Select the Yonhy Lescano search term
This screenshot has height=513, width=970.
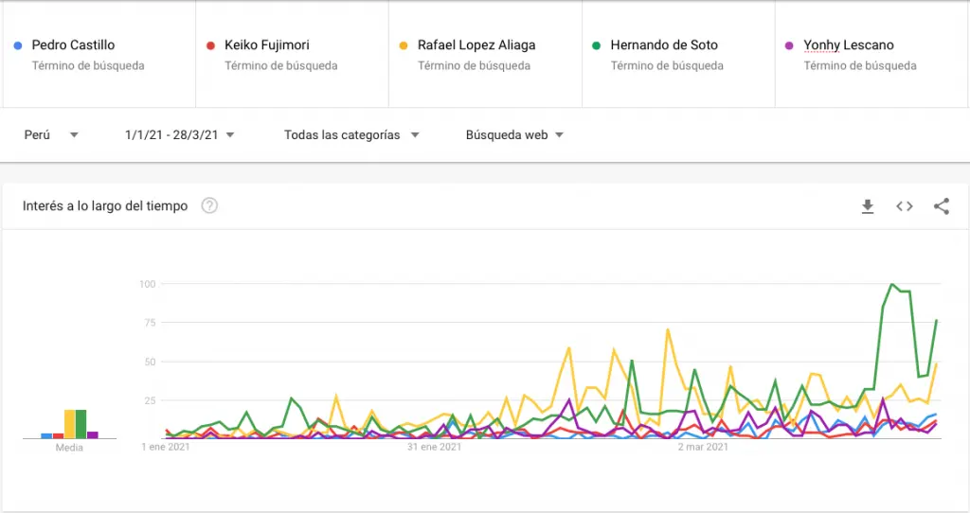[848, 45]
